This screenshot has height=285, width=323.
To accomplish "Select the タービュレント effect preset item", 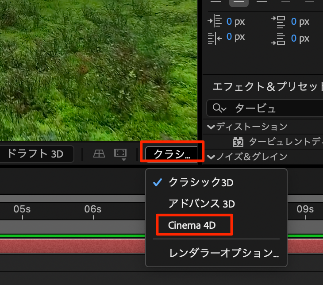I will 283,142.
